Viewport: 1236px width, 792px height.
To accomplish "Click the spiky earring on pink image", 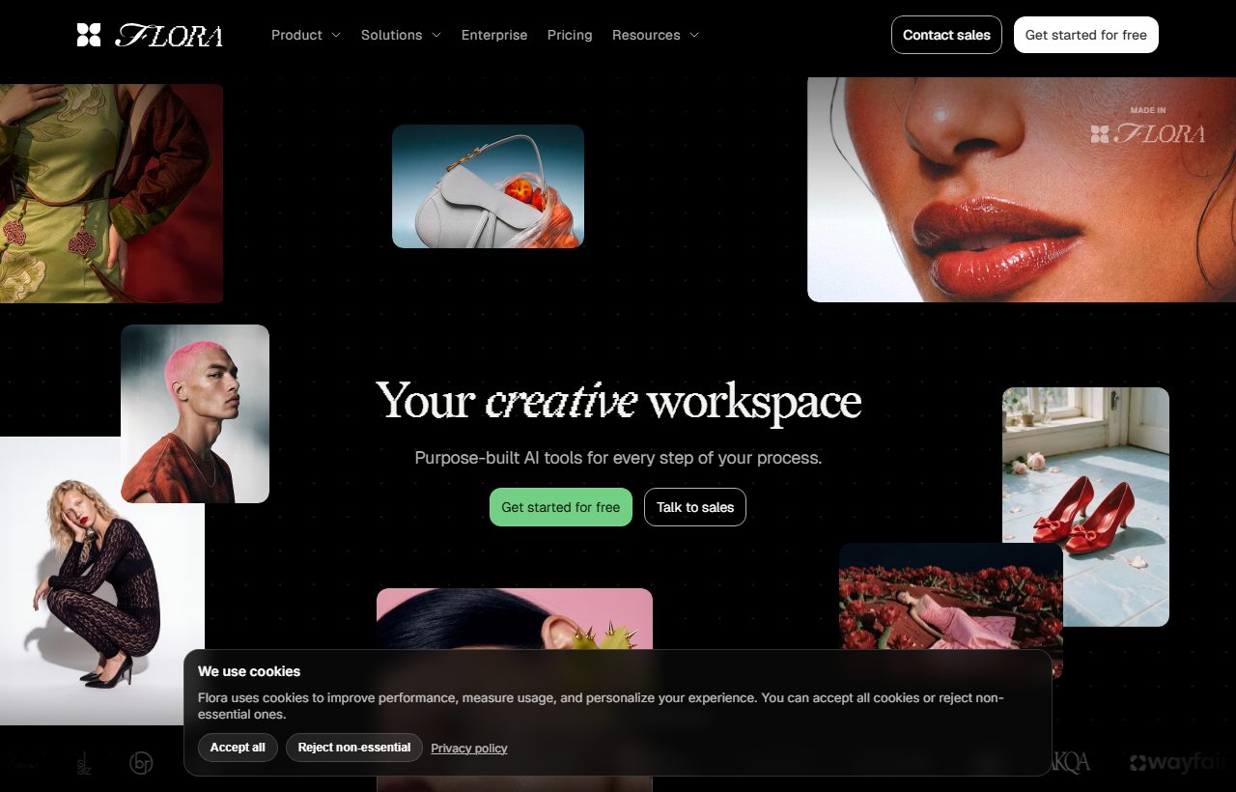I will point(515,618).
